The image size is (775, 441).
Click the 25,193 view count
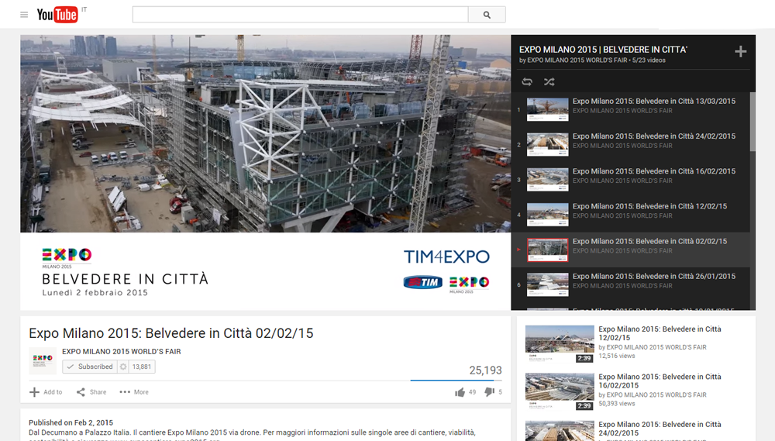(x=485, y=370)
